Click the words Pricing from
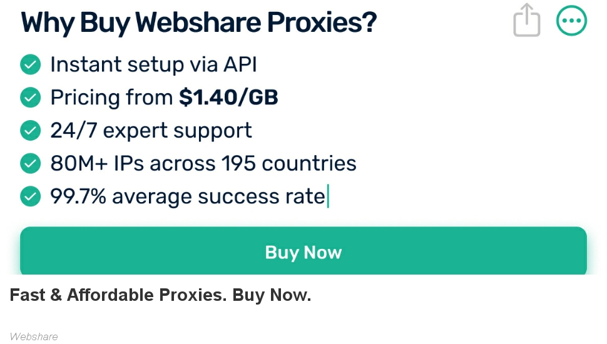This screenshot has height=344, width=607. click(x=111, y=98)
